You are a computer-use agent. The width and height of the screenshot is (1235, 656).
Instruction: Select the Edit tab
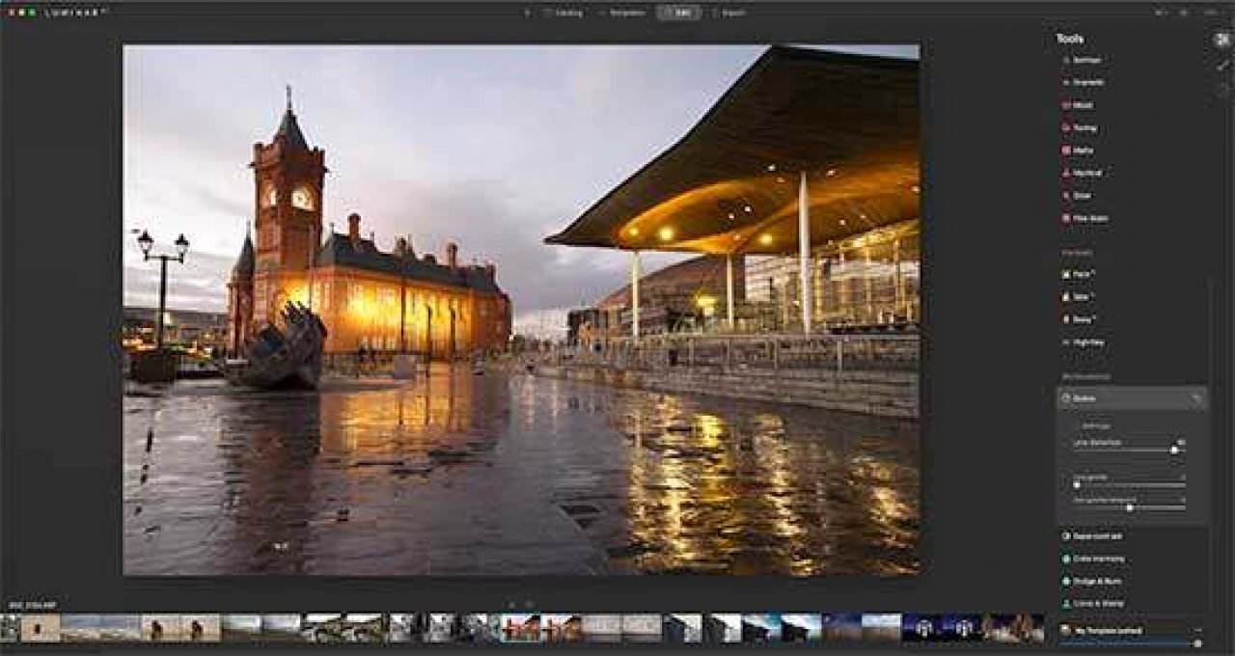[x=679, y=13]
